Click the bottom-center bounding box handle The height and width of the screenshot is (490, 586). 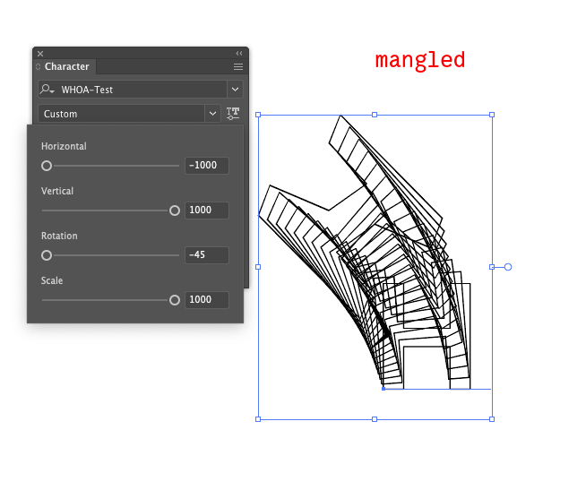point(375,419)
